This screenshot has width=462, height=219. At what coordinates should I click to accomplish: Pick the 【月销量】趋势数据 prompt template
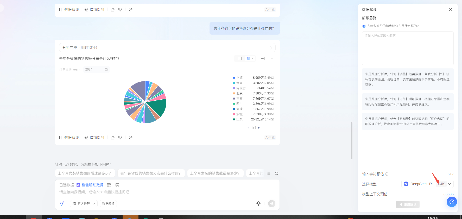pyautogui.click(x=408, y=121)
